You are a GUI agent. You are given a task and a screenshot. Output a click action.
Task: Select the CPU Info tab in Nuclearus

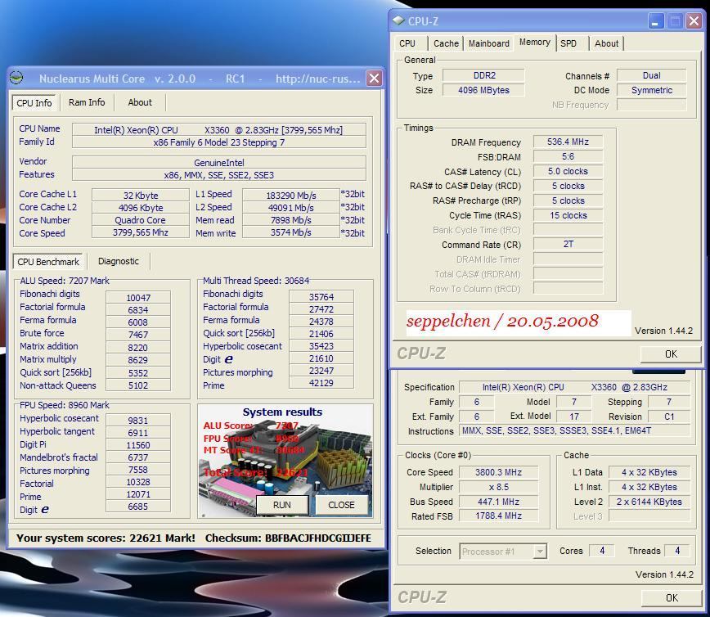(x=34, y=103)
